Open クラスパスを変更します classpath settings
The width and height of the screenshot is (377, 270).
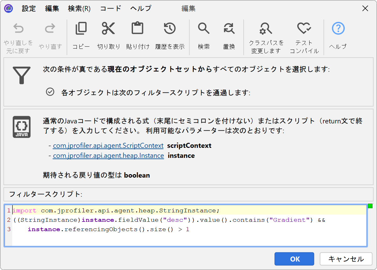266,29
